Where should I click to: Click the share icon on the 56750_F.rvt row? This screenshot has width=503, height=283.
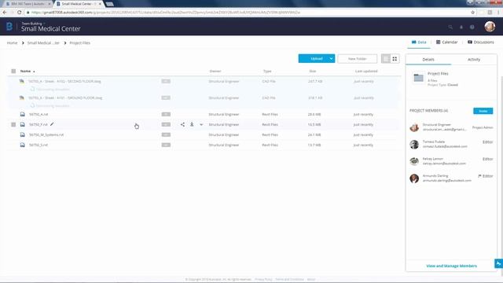click(182, 124)
